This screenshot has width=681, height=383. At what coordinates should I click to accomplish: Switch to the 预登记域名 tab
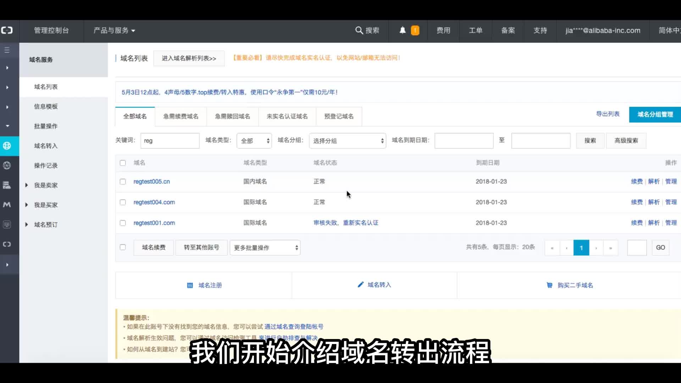click(x=339, y=116)
